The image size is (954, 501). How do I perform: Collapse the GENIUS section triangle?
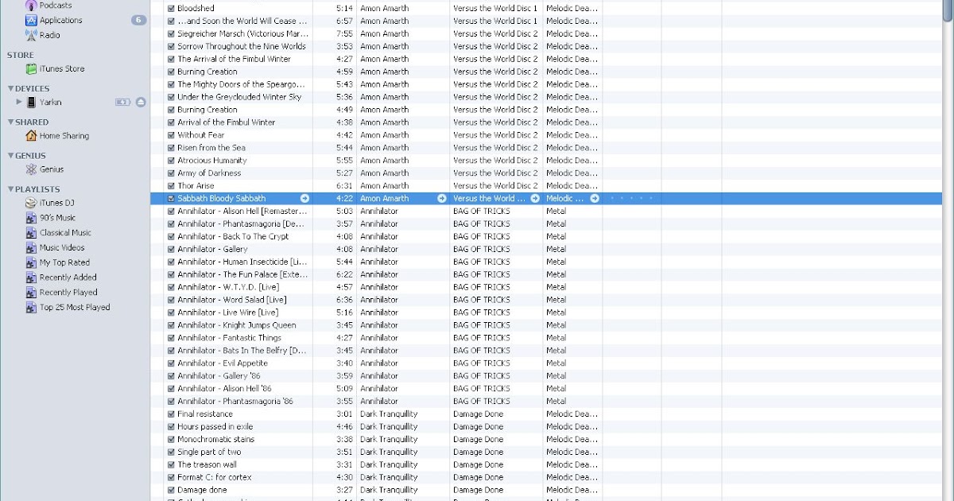tap(11, 156)
